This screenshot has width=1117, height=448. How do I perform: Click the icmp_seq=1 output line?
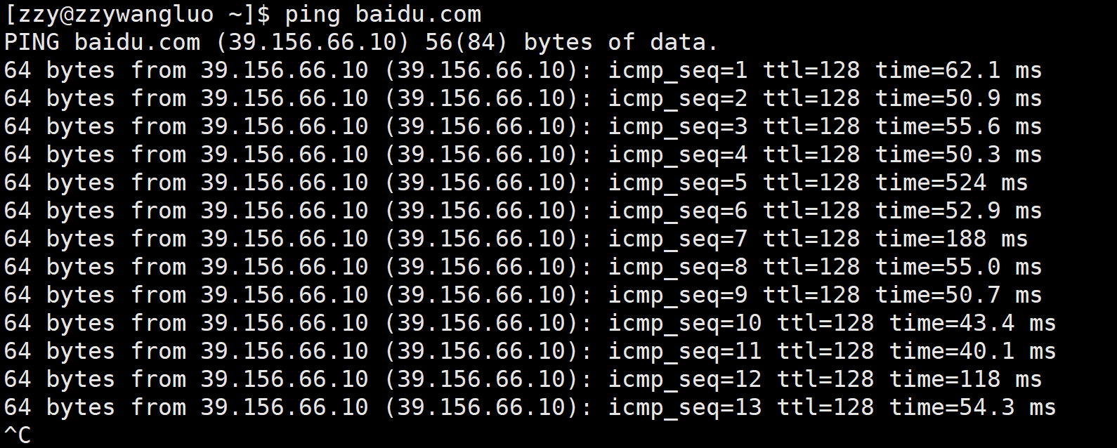tap(523, 72)
